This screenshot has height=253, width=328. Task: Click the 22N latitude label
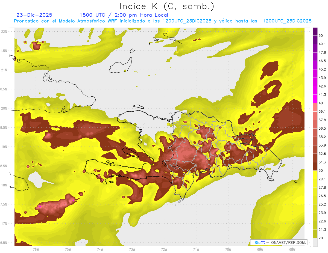click(x=4, y=32)
